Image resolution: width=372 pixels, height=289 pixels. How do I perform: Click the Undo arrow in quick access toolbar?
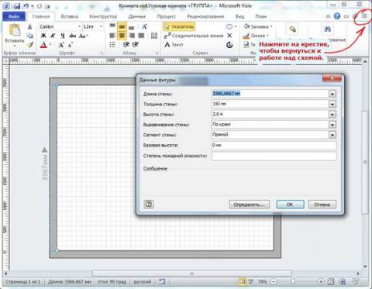point(26,5)
